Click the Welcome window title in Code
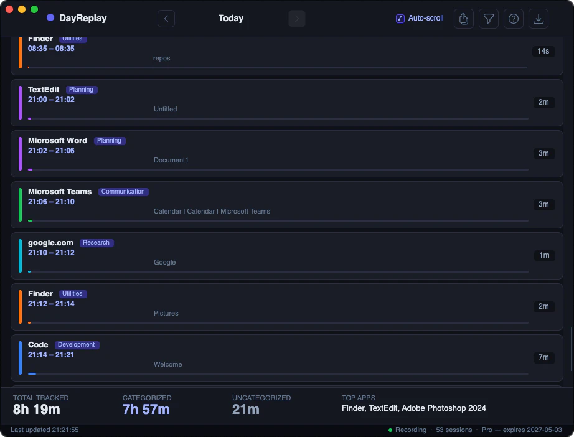574x437 pixels. pyautogui.click(x=168, y=364)
